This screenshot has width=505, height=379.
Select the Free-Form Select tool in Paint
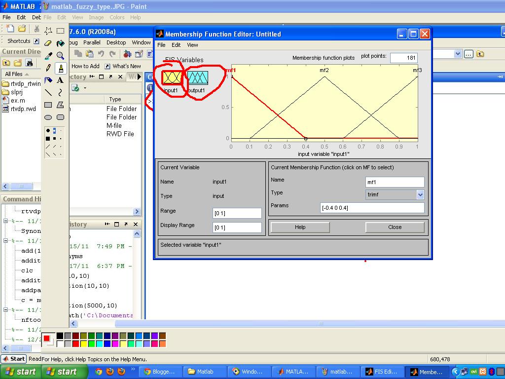tap(48, 31)
